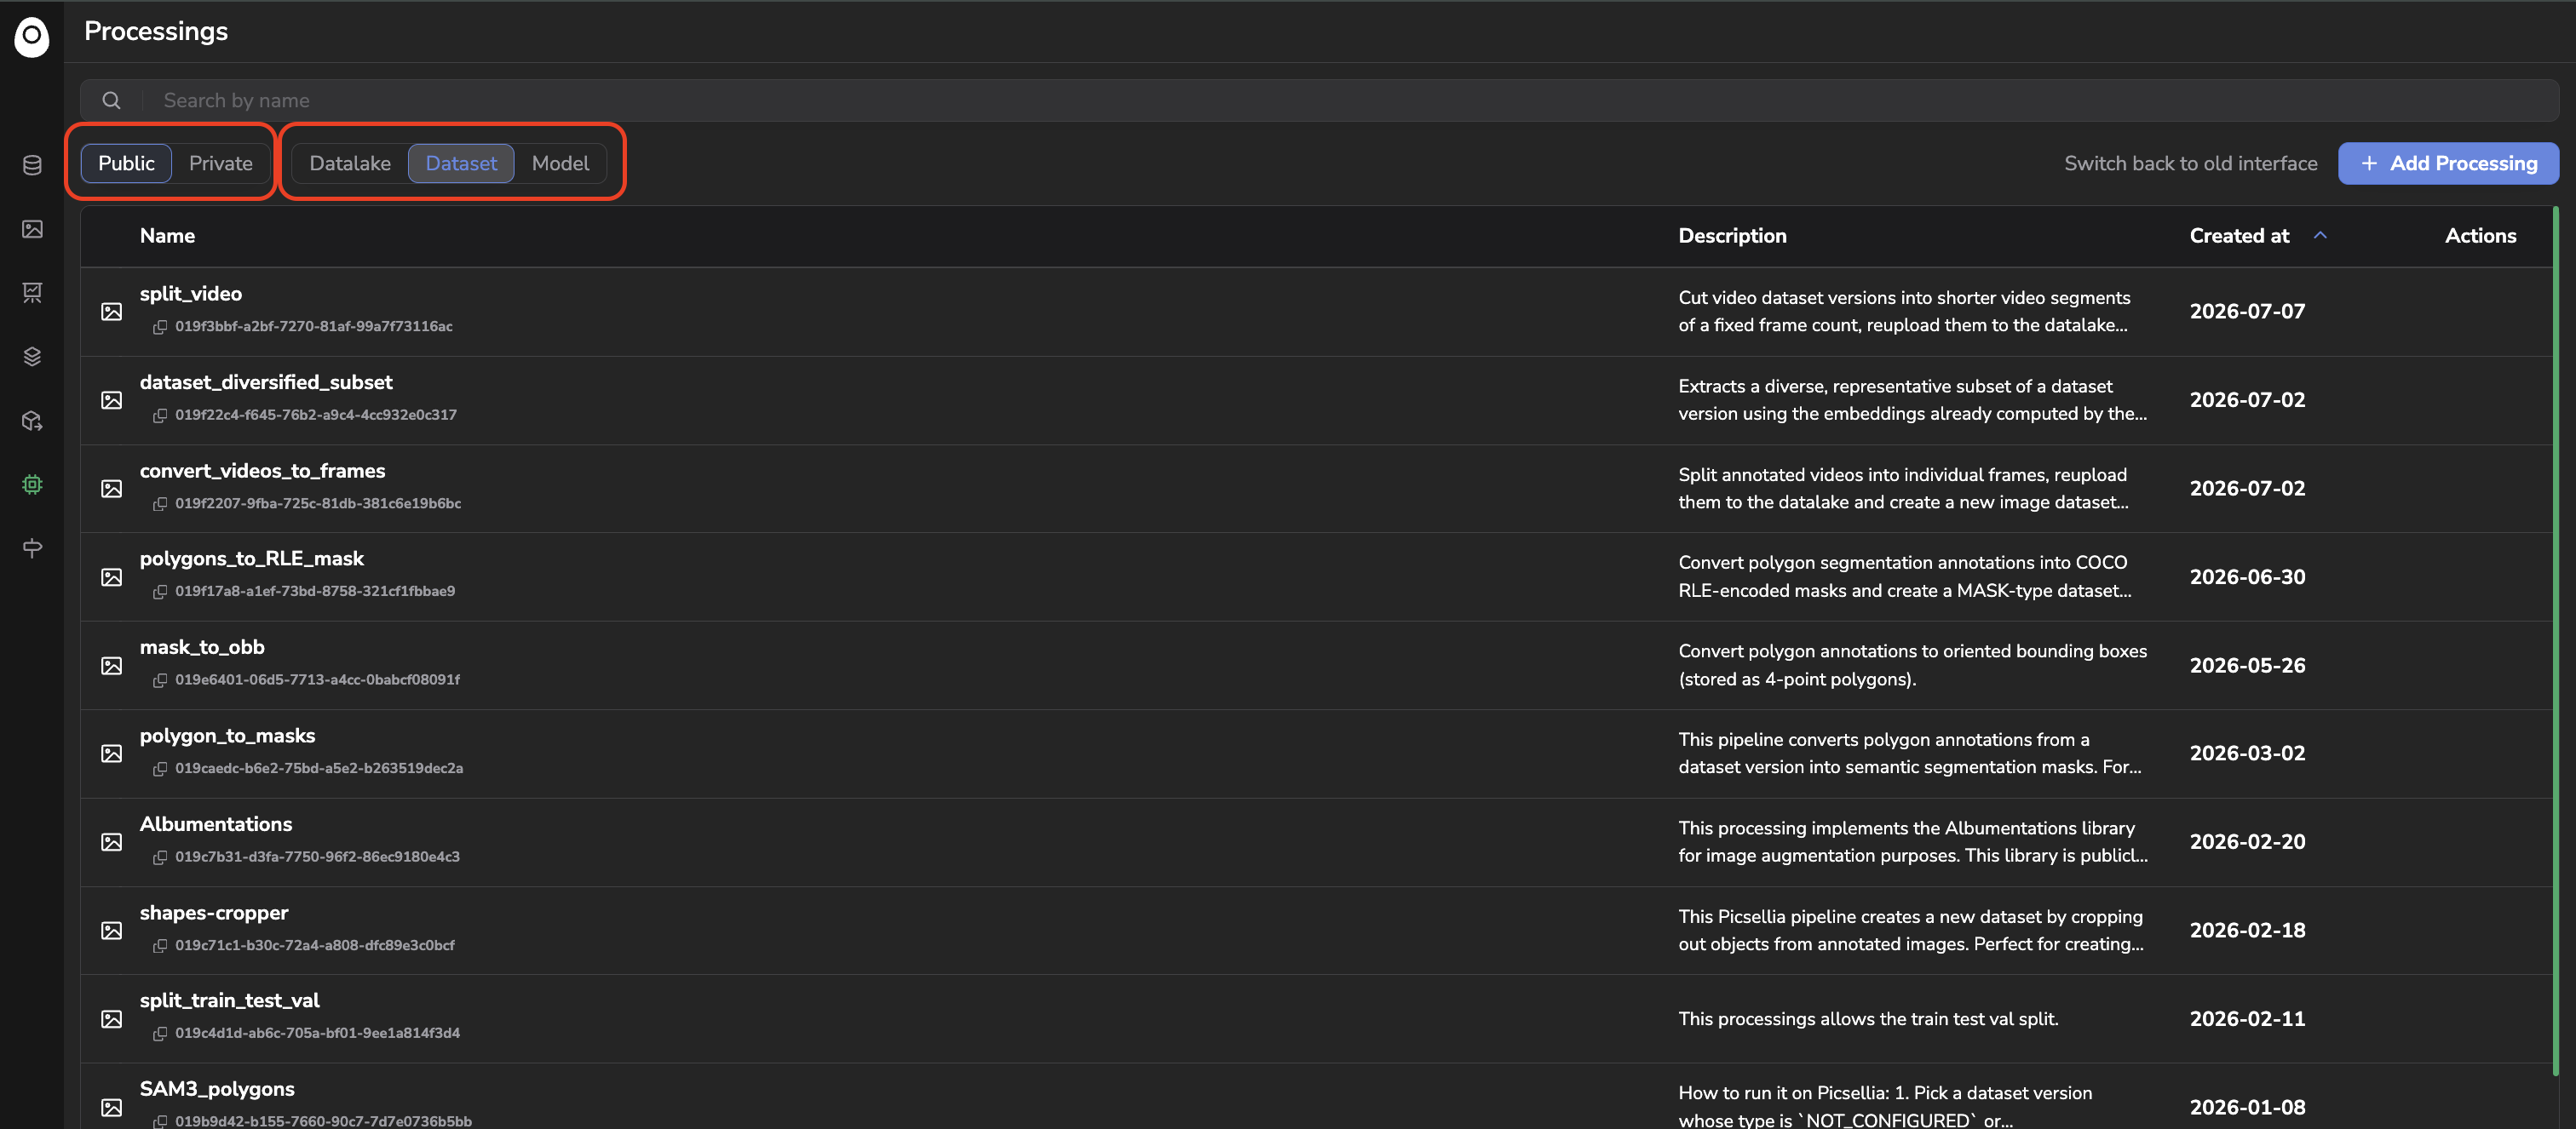
Task: Open the split_train_test_val processing
Action: click(x=229, y=1000)
